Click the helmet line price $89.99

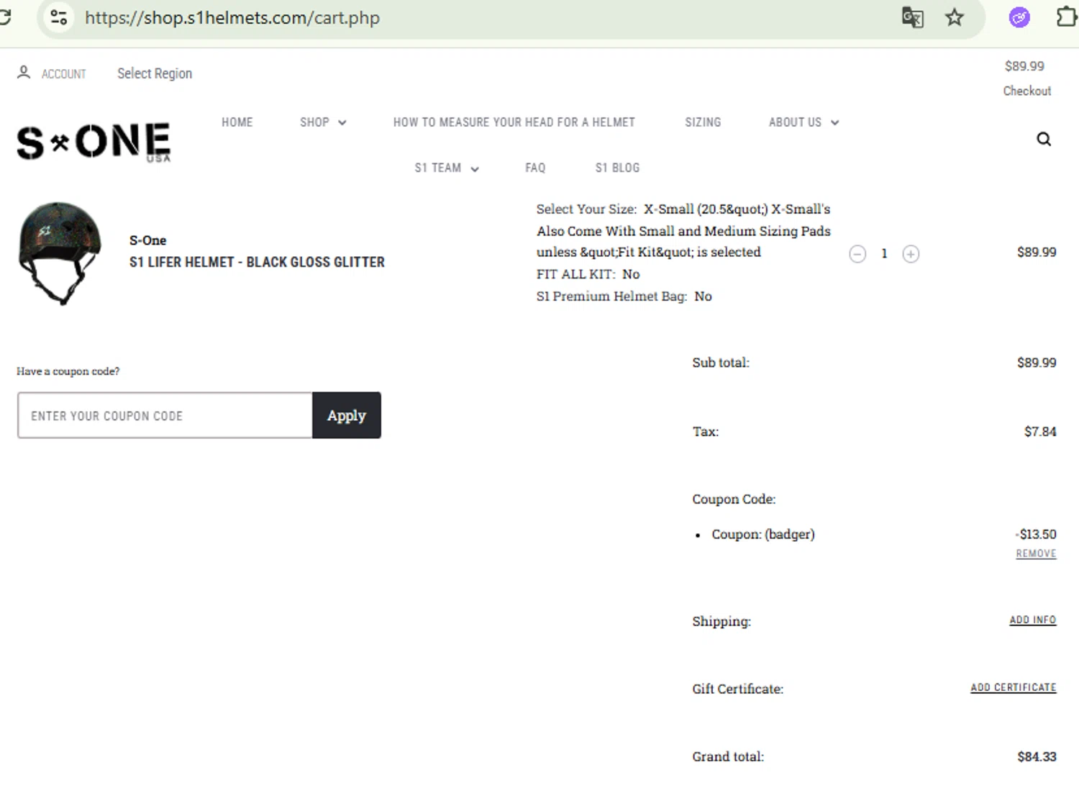tap(1037, 252)
